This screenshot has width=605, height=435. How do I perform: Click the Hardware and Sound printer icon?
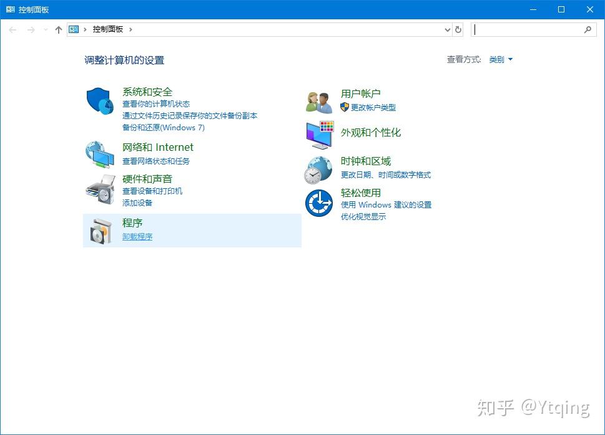point(101,189)
